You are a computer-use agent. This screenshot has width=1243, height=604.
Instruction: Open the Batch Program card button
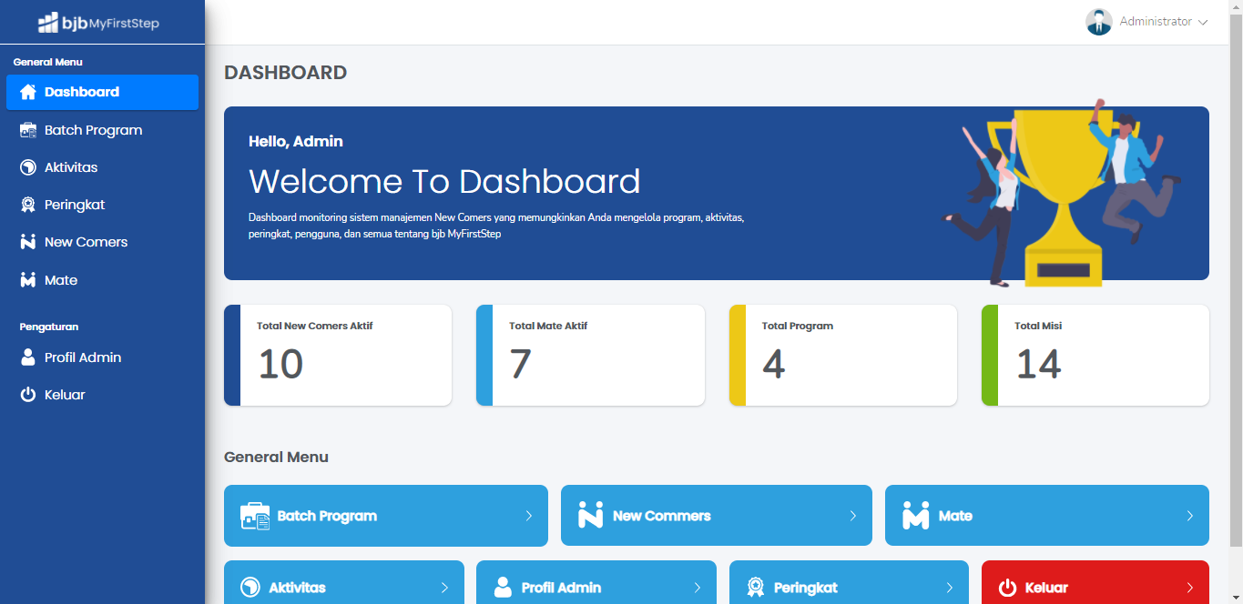coord(386,516)
